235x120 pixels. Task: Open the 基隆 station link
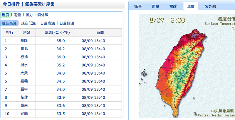pyautogui.click(x=24, y=41)
